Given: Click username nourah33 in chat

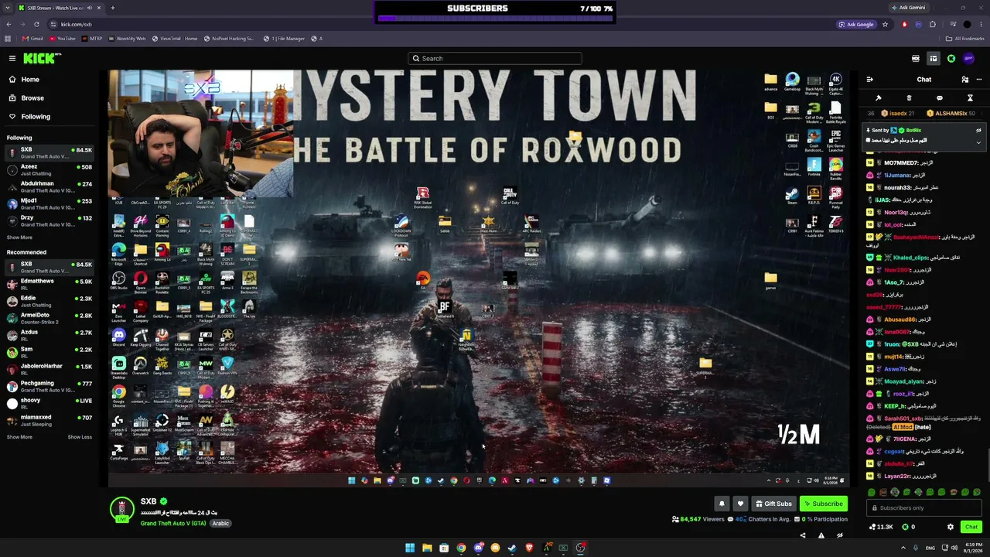Looking at the screenshot, I should click(x=897, y=188).
